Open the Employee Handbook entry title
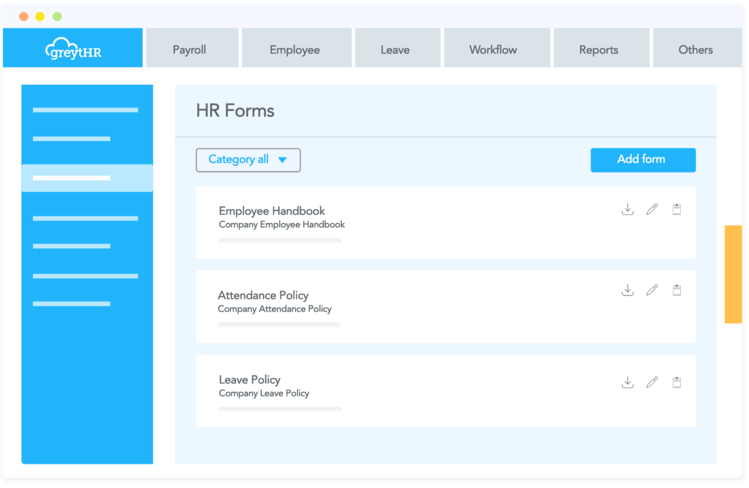The image size is (749, 488). tap(272, 211)
